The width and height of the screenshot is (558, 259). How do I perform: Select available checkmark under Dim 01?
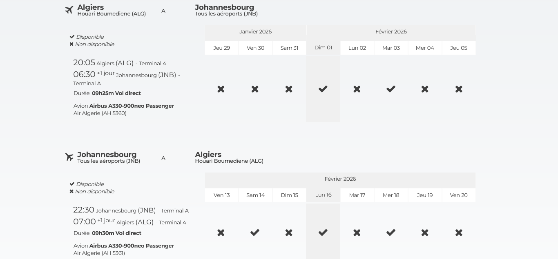323,89
